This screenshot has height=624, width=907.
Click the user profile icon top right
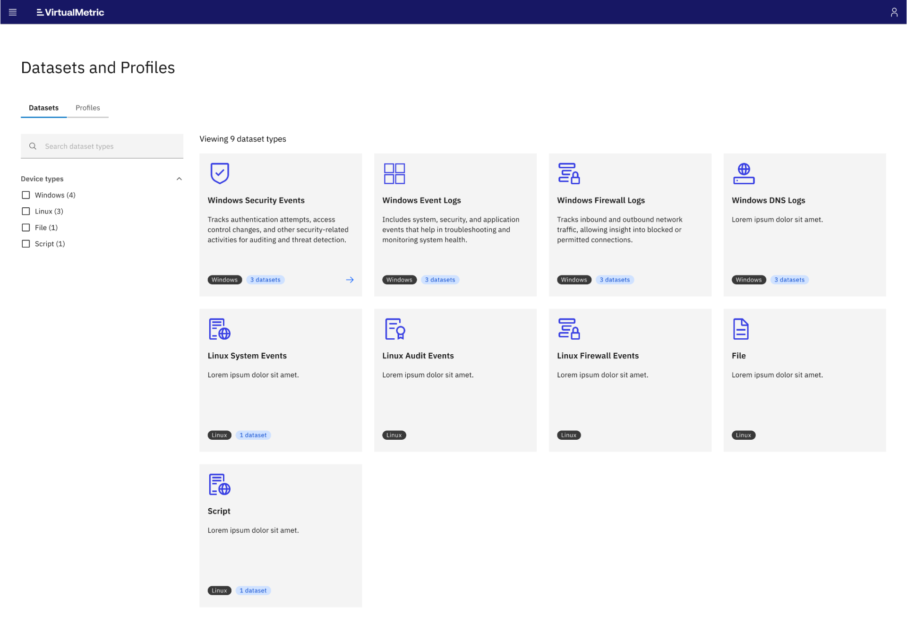[894, 12]
